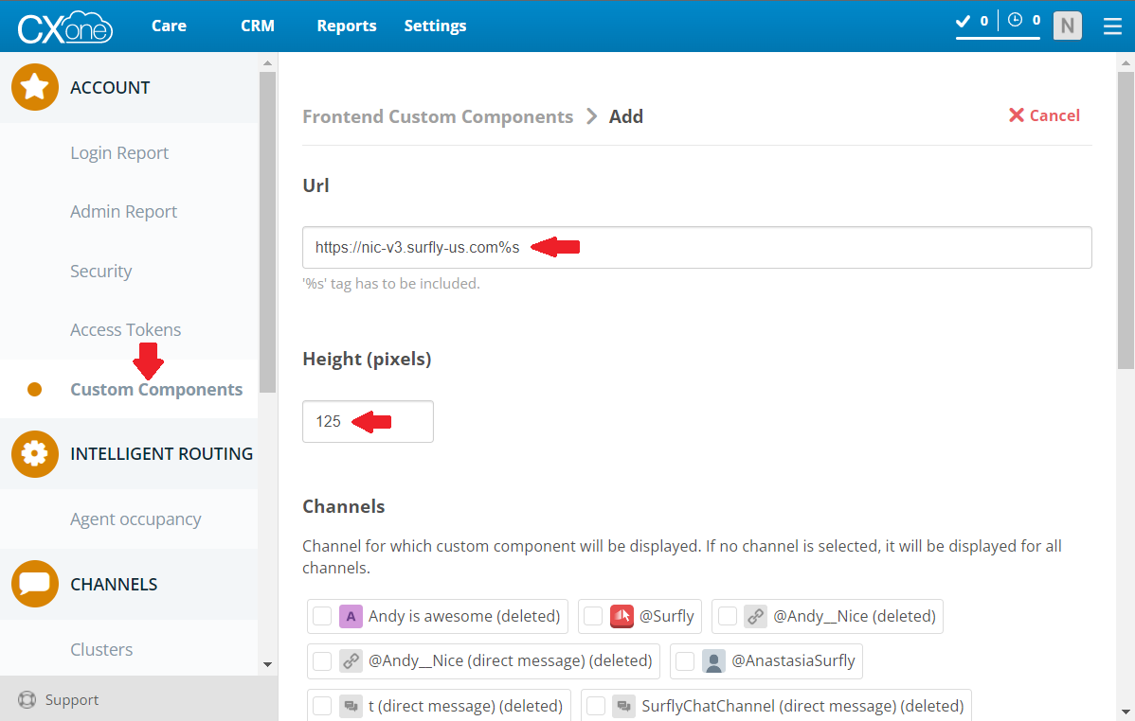The height and width of the screenshot is (721, 1135).
Task: Enable the @AnastasiaSurfly channel checkbox
Action: (x=685, y=660)
